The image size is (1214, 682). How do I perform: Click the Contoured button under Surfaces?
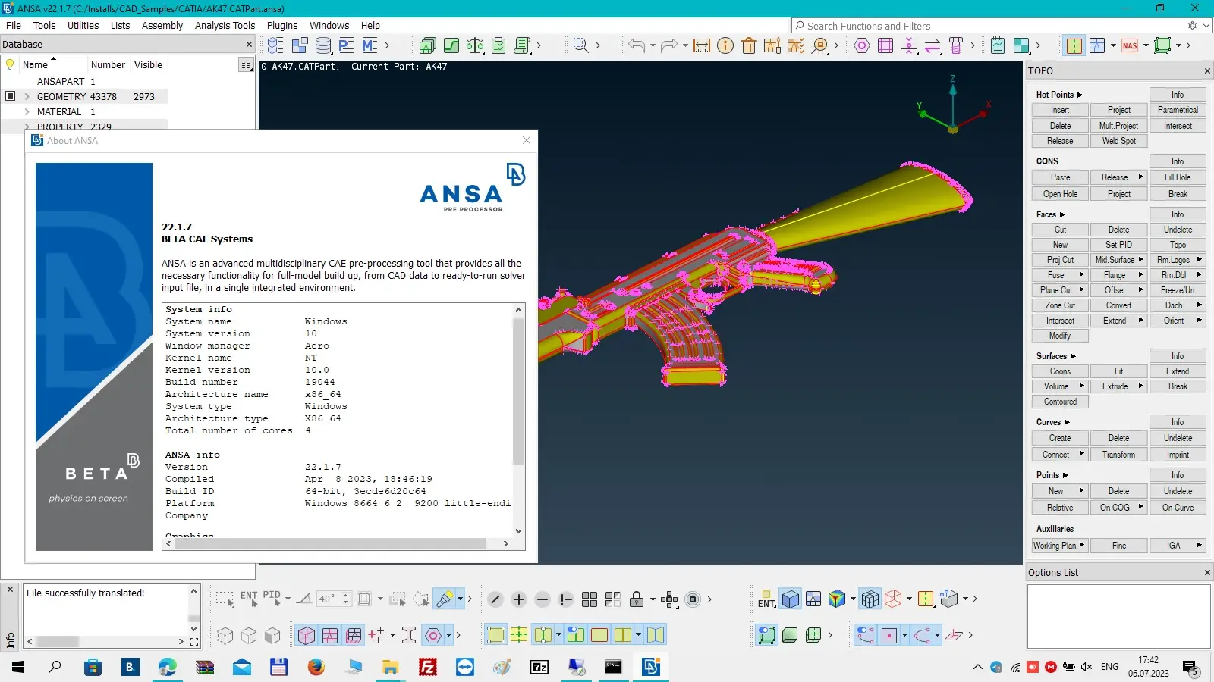click(1060, 402)
